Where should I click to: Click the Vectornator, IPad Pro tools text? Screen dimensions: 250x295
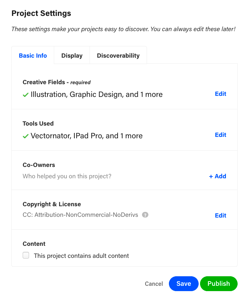tap(86, 136)
